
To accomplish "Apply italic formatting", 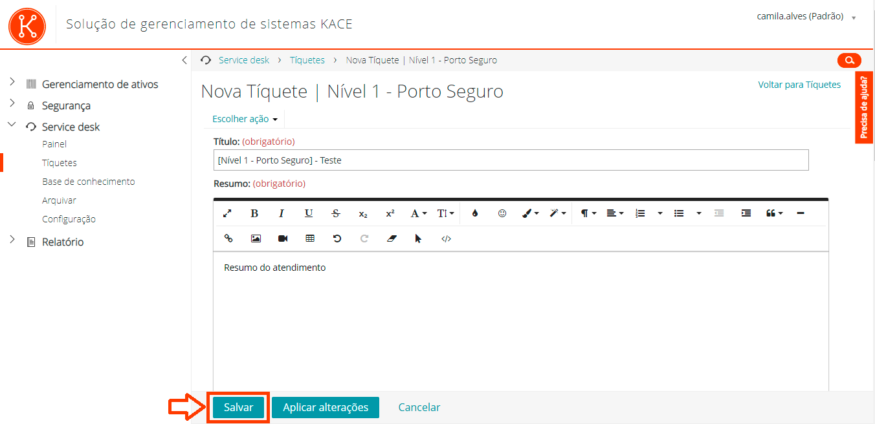I will 282,213.
